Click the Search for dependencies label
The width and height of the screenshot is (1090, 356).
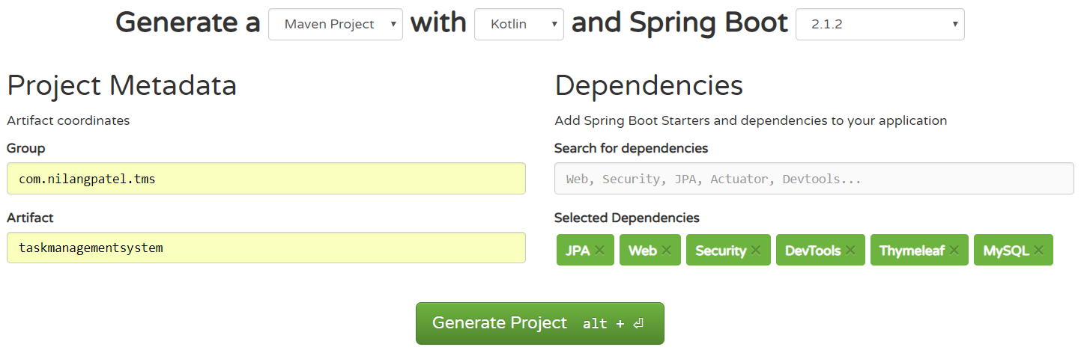[631, 148]
